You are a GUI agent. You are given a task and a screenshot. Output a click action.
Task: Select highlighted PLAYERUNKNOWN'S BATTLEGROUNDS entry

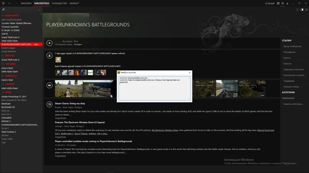coord(21,45)
